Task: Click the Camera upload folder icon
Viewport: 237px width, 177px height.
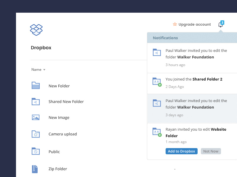Action: click(36, 134)
